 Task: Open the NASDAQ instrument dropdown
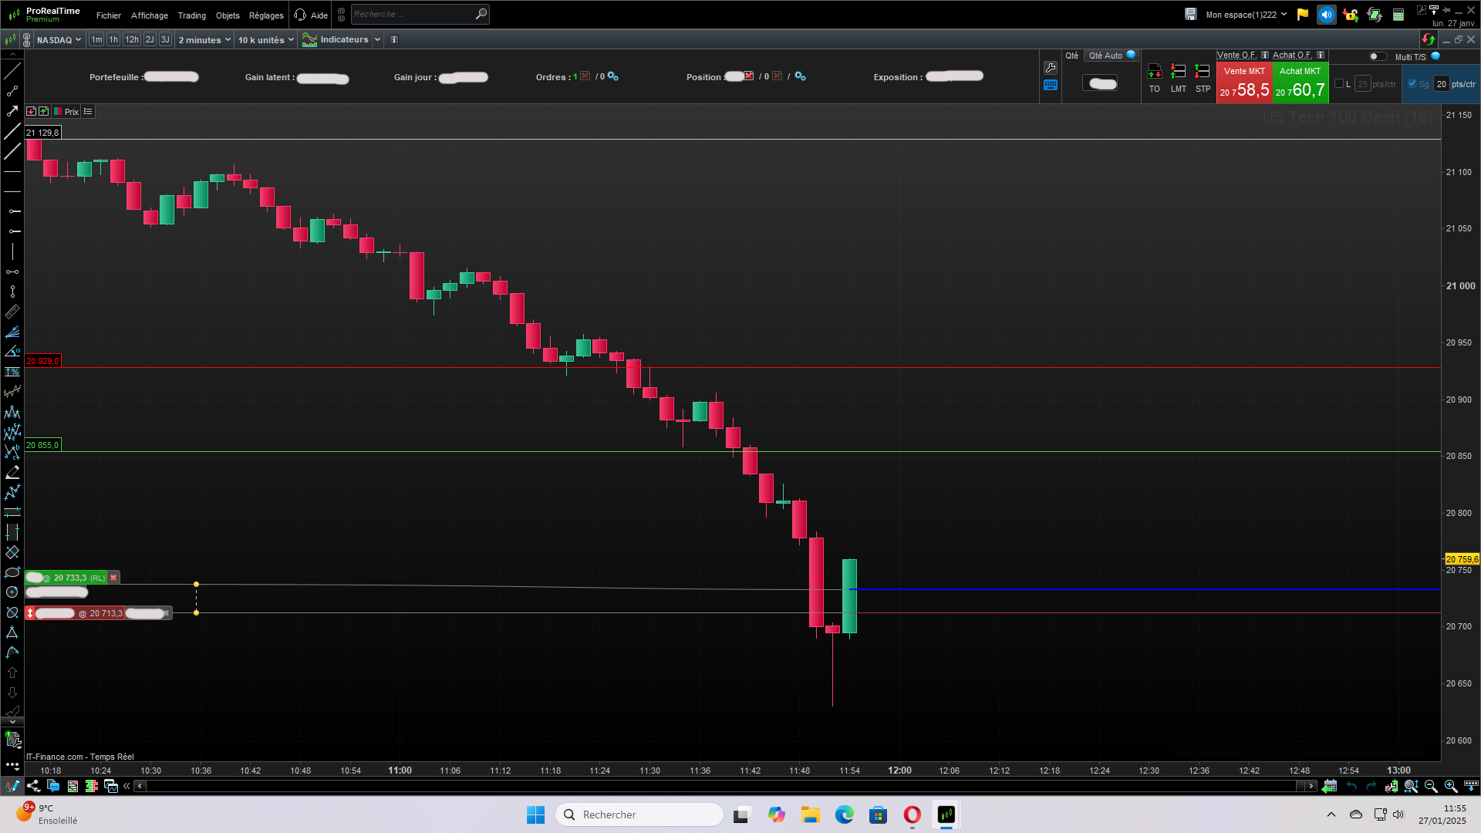tap(59, 40)
